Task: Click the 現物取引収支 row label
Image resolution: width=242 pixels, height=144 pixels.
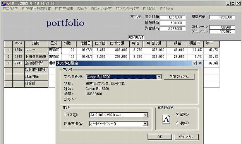Action: tap(36, 71)
